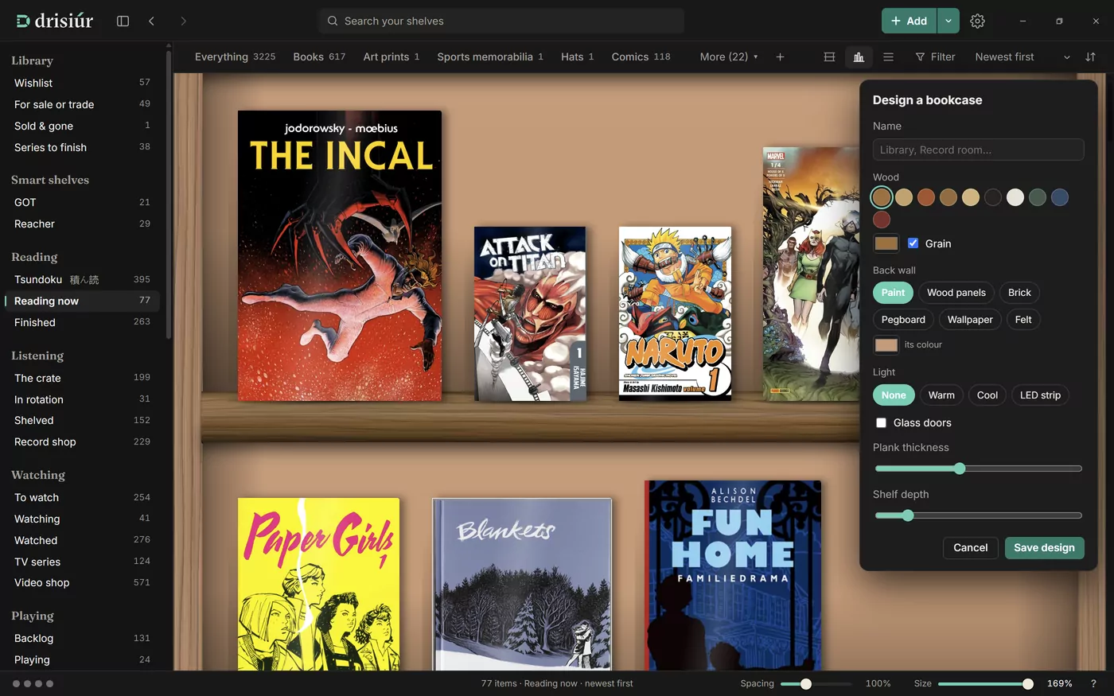Expand the More (22) shelves dropdown

click(x=729, y=57)
